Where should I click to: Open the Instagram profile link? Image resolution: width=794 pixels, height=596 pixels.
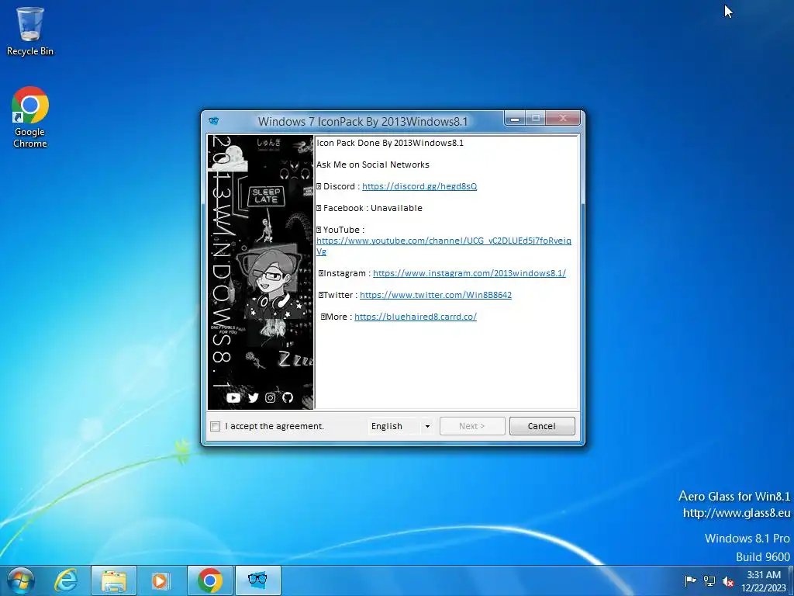(x=469, y=273)
